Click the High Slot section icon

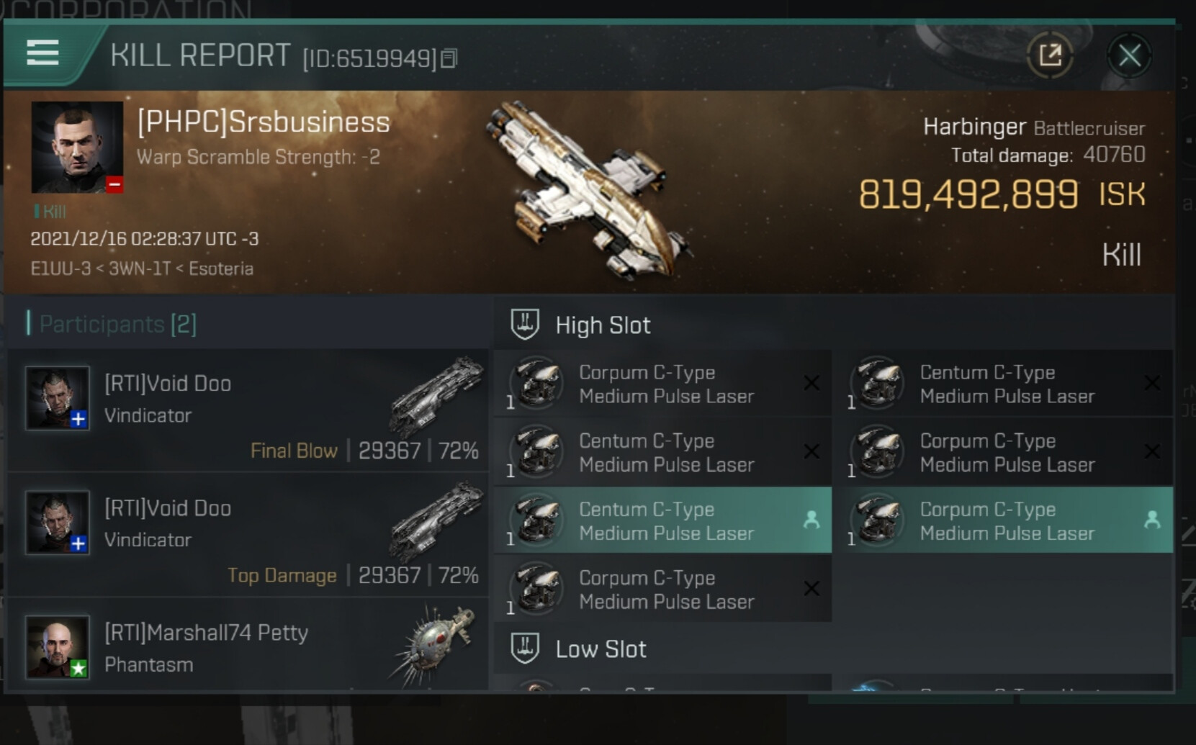524,325
